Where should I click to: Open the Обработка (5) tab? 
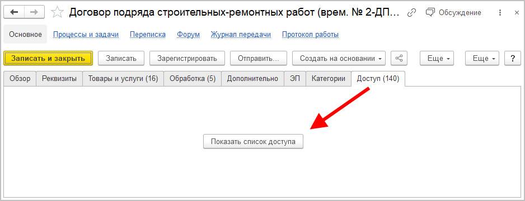(x=193, y=79)
